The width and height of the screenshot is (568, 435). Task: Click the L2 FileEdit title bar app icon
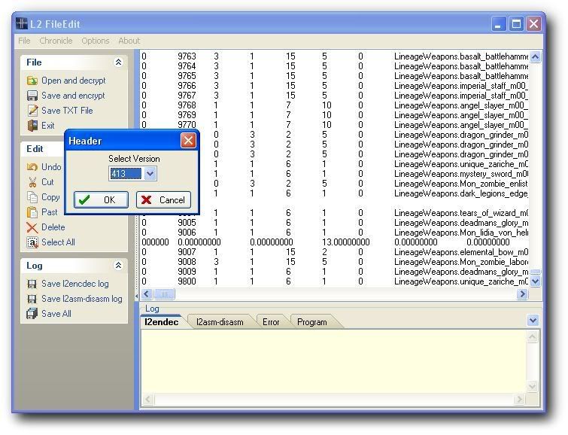[22, 24]
